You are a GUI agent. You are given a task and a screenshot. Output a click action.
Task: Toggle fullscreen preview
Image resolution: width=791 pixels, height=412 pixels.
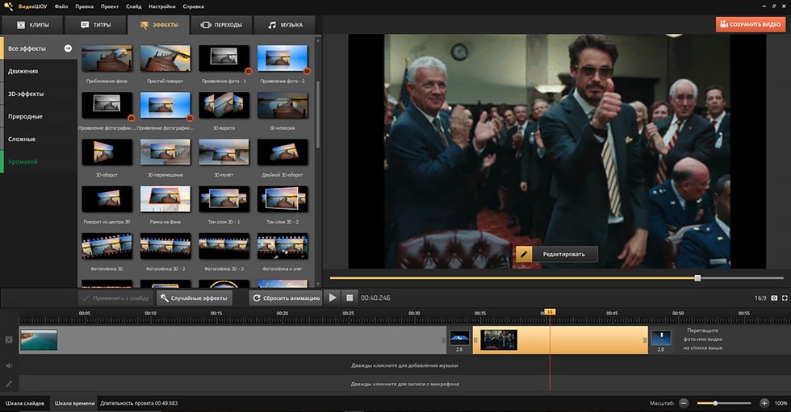pos(785,298)
